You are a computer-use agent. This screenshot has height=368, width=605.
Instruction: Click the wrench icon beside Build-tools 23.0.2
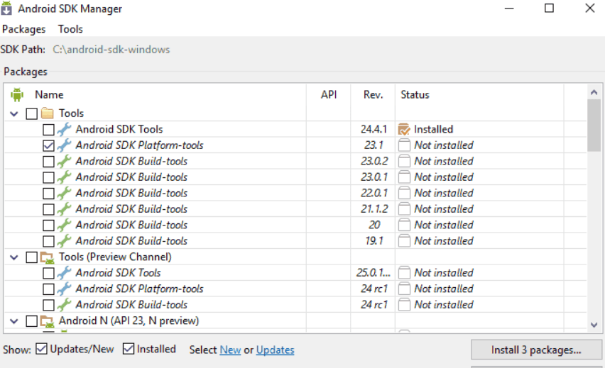[x=64, y=161]
